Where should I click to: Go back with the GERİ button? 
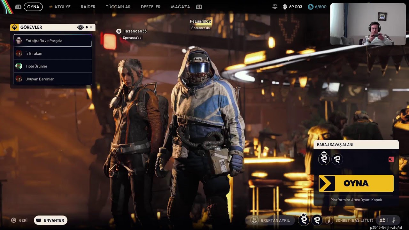(19, 220)
